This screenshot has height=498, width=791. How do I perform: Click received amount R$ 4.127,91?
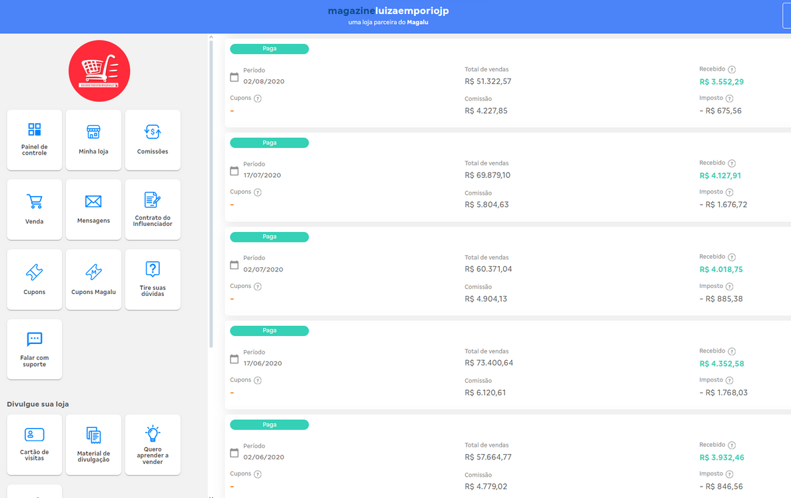click(720, 175)
